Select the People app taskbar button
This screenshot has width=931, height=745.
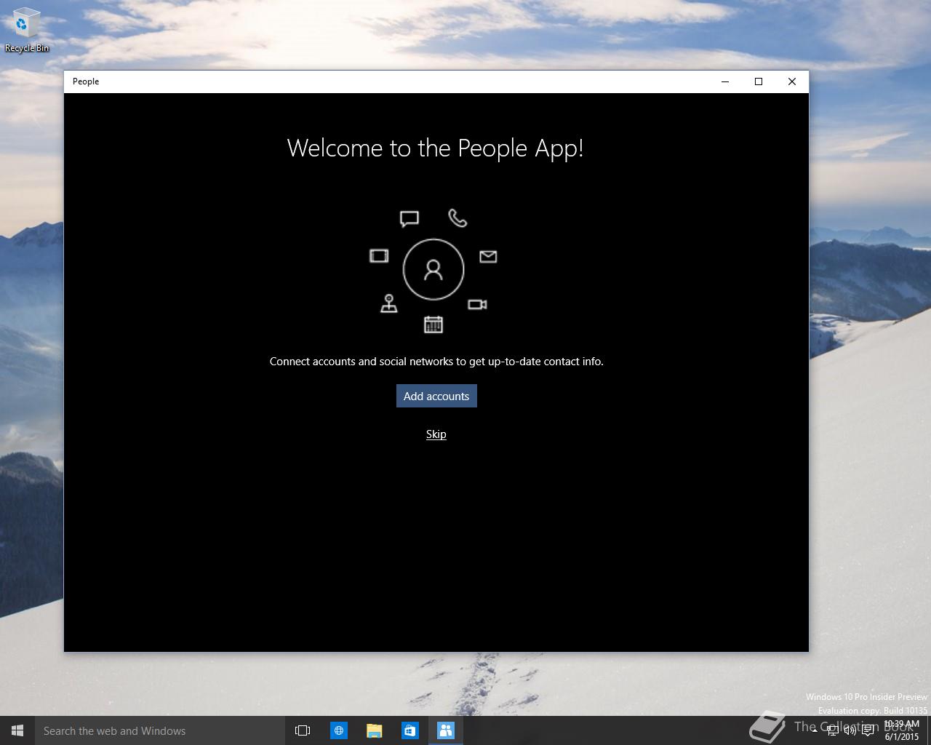[446, 730]
